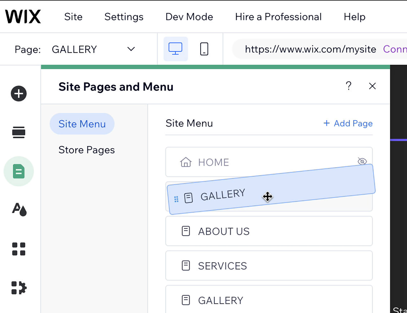407x313 pixels.
Task: Select the Site Menu tab
Action: [x=82, y=124]
